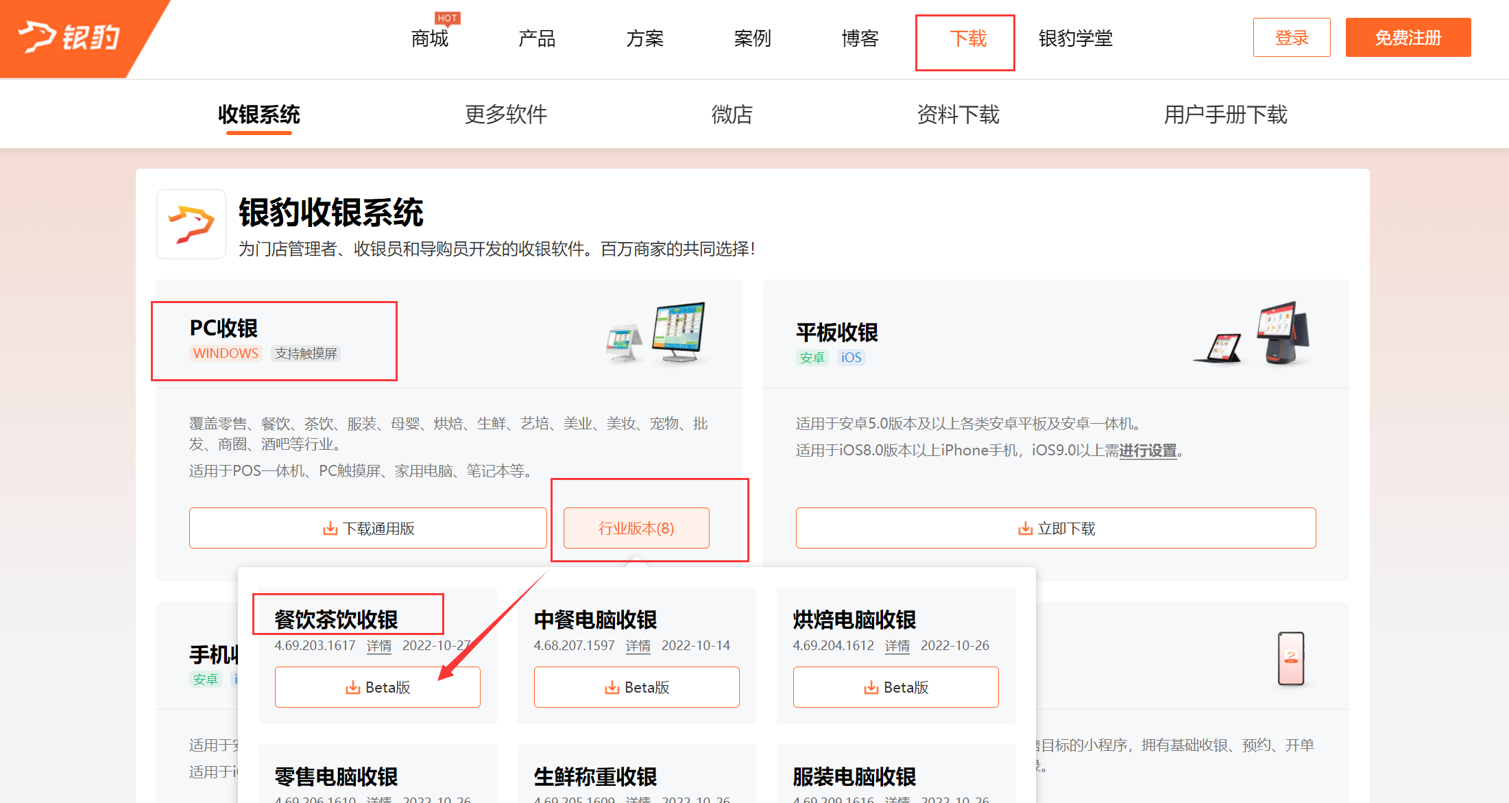Click the tablet POS devices image

point(1251,334)
